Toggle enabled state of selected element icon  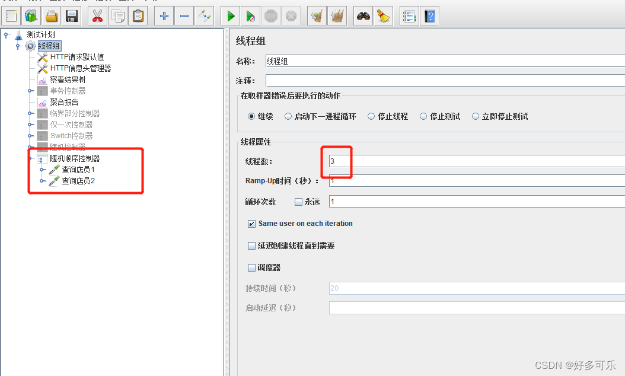coord(205,17)
